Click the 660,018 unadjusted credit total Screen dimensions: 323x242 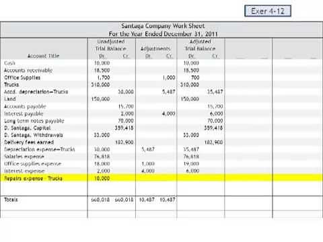pyautogui.click(x=124, y=200)
